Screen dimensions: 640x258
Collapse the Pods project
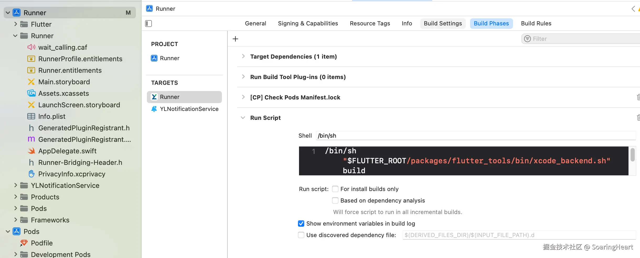coord(8,231)
